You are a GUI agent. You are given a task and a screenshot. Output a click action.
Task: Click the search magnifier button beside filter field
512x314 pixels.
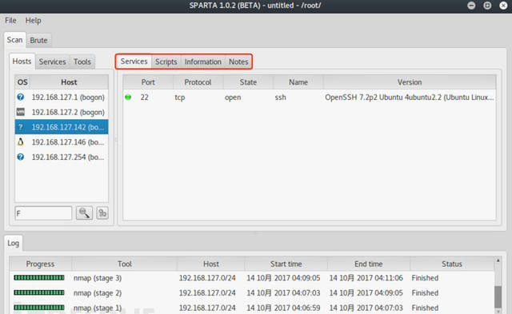point(84,213)
